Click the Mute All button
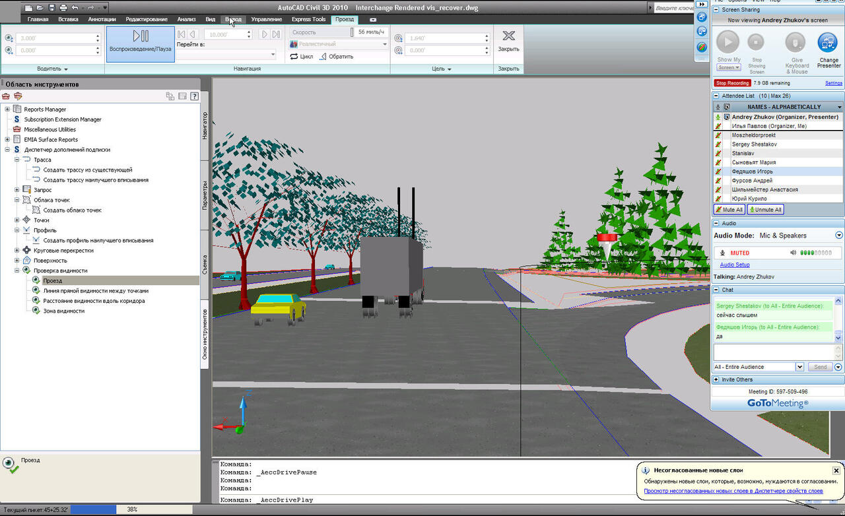Screen dimensions: 845x516 coord(729,210)
